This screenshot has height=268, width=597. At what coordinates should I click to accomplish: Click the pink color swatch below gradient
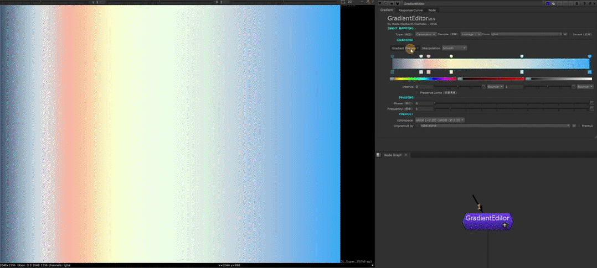tap(429, 72)
